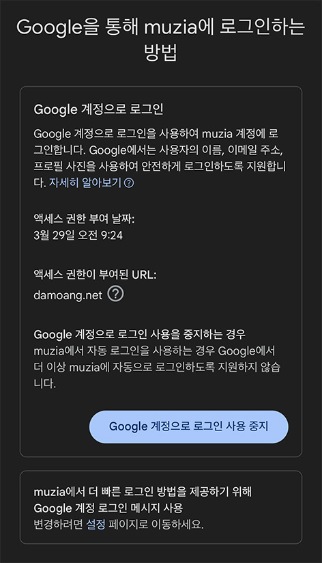Open the 자세히 알아보기 link
This screenshot has height=563, width=322.
click(x=85, y=182)
